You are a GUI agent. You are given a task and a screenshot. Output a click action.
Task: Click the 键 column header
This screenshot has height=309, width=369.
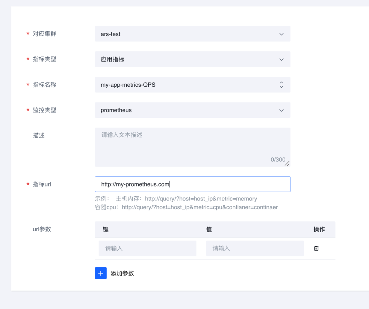tap(106, 229)
